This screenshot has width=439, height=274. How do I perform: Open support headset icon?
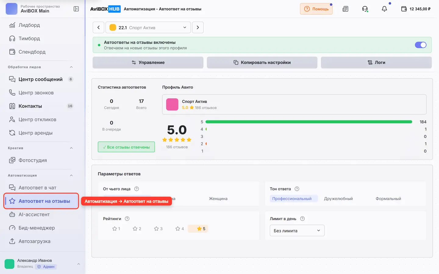(x=365, y=9)
